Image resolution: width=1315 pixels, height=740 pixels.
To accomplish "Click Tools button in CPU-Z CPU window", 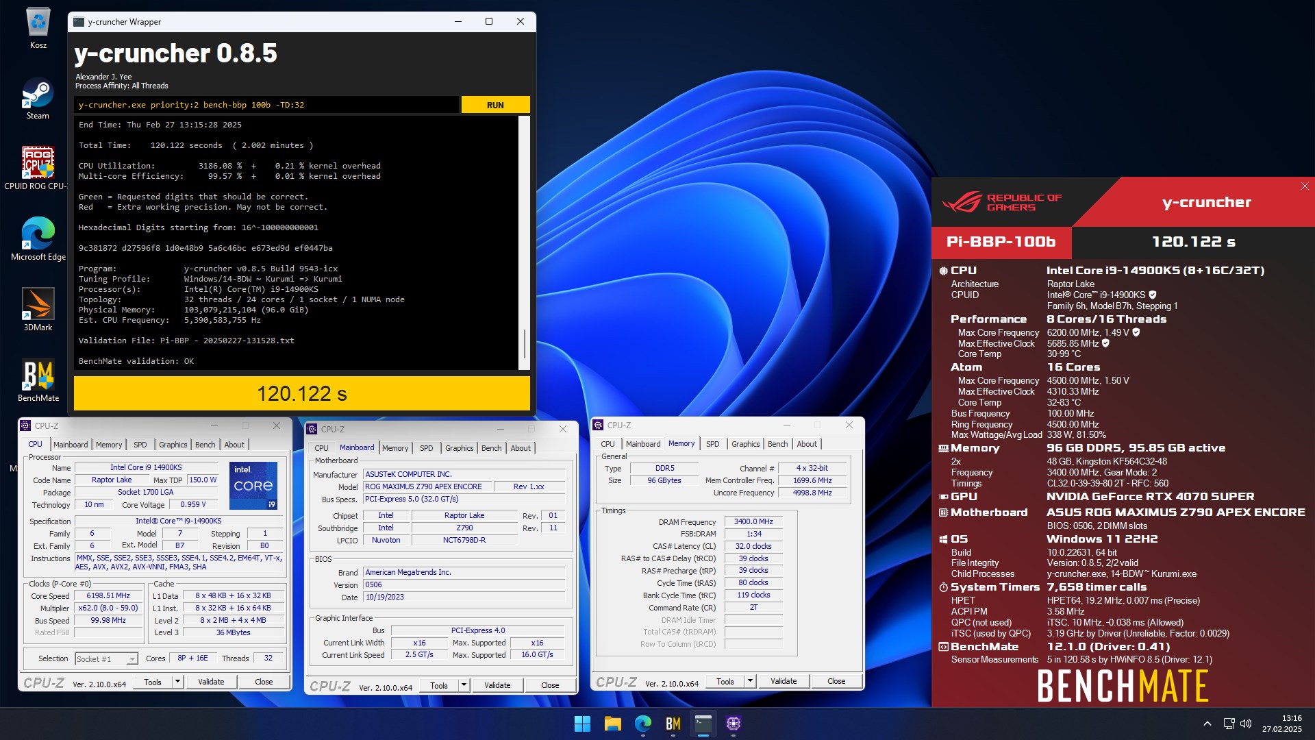I will point(153,682).
